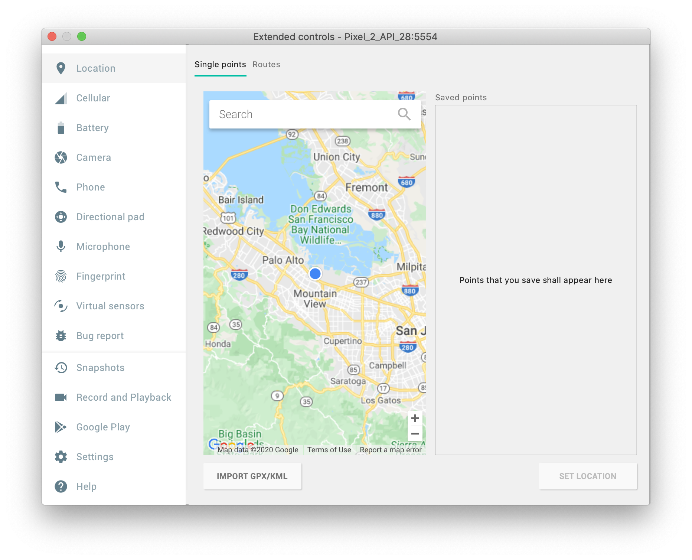Click the Virtual sensors icon
Viewport: 692px width, 560px height.
[x=61, y=306]
